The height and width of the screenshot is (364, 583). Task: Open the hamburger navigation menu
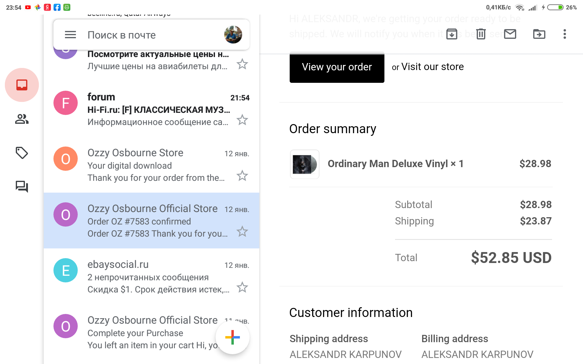pos(70,35)
